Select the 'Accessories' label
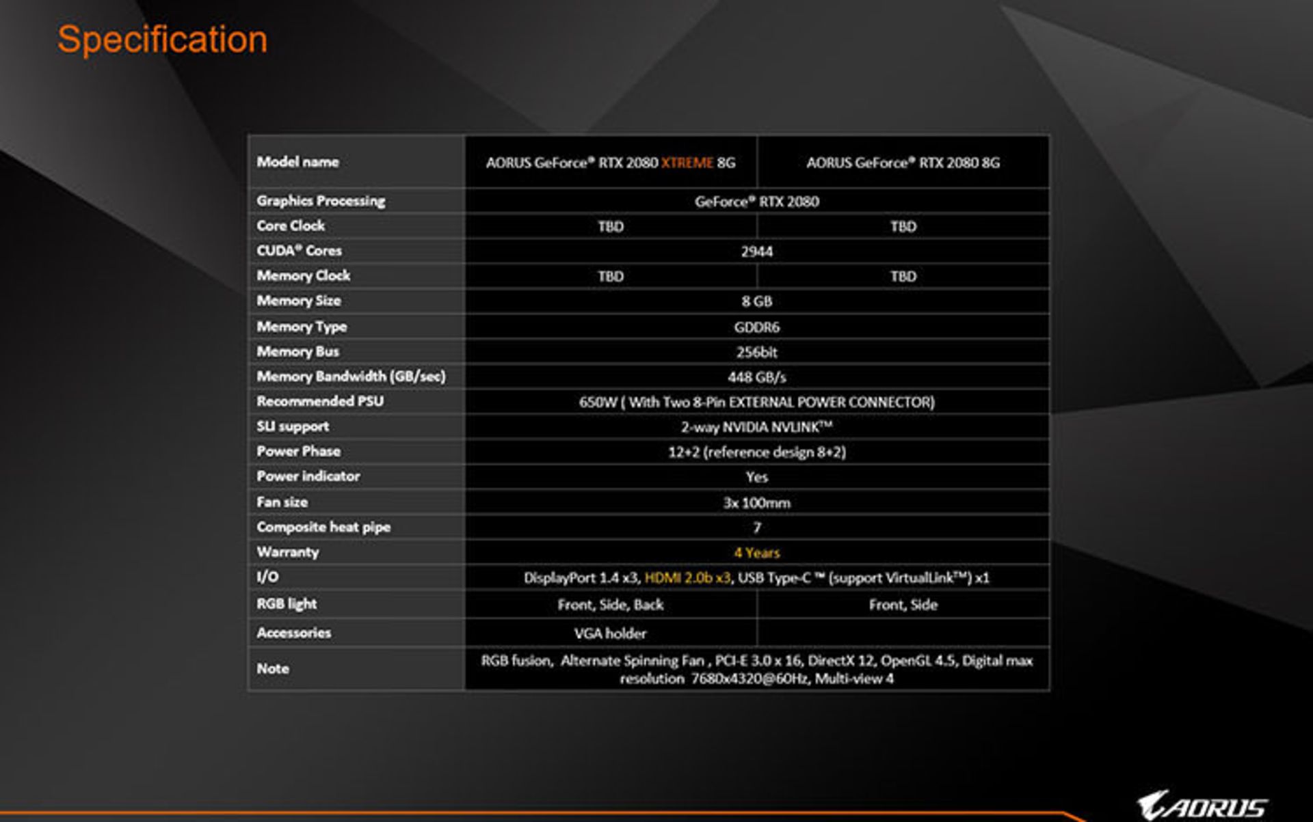The height and width of the screenshot is (822, 1313). [293, 633]
